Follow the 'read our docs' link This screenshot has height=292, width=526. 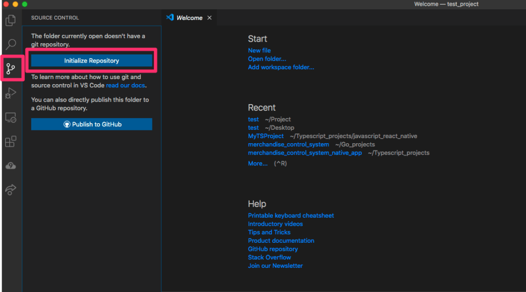[125, 85]
